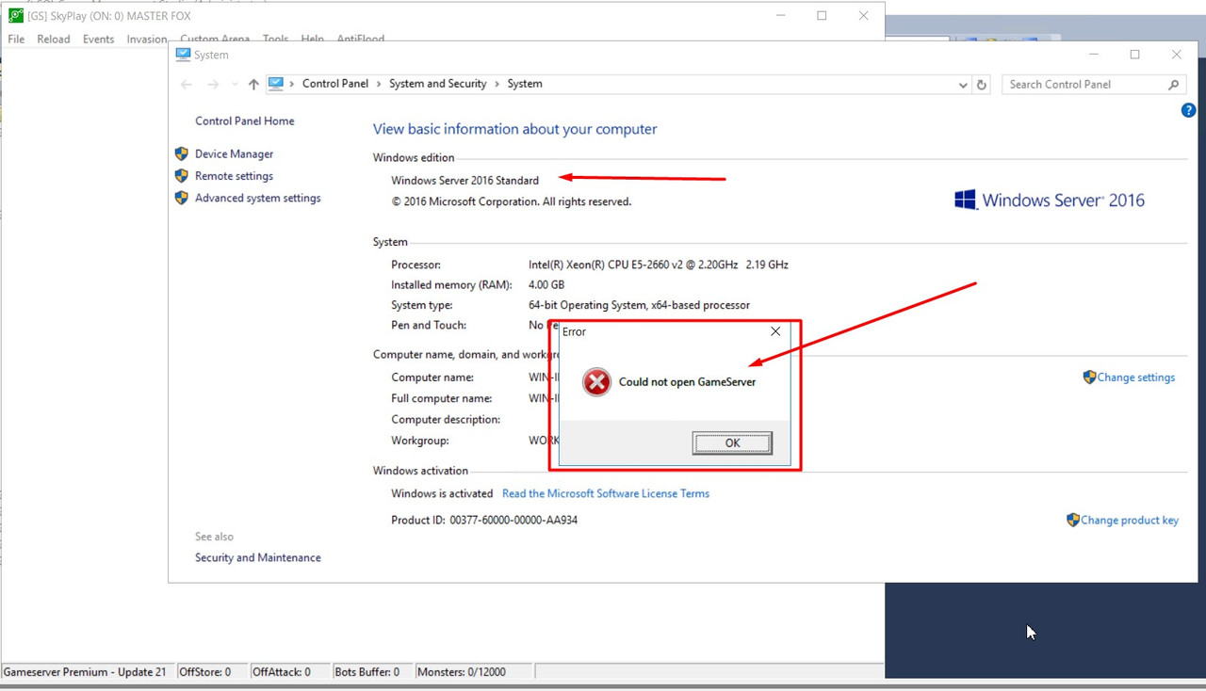This screenshot has height=691, width=1206.
Task: Click Could not open GameServer message
Action: pos(688,382)
